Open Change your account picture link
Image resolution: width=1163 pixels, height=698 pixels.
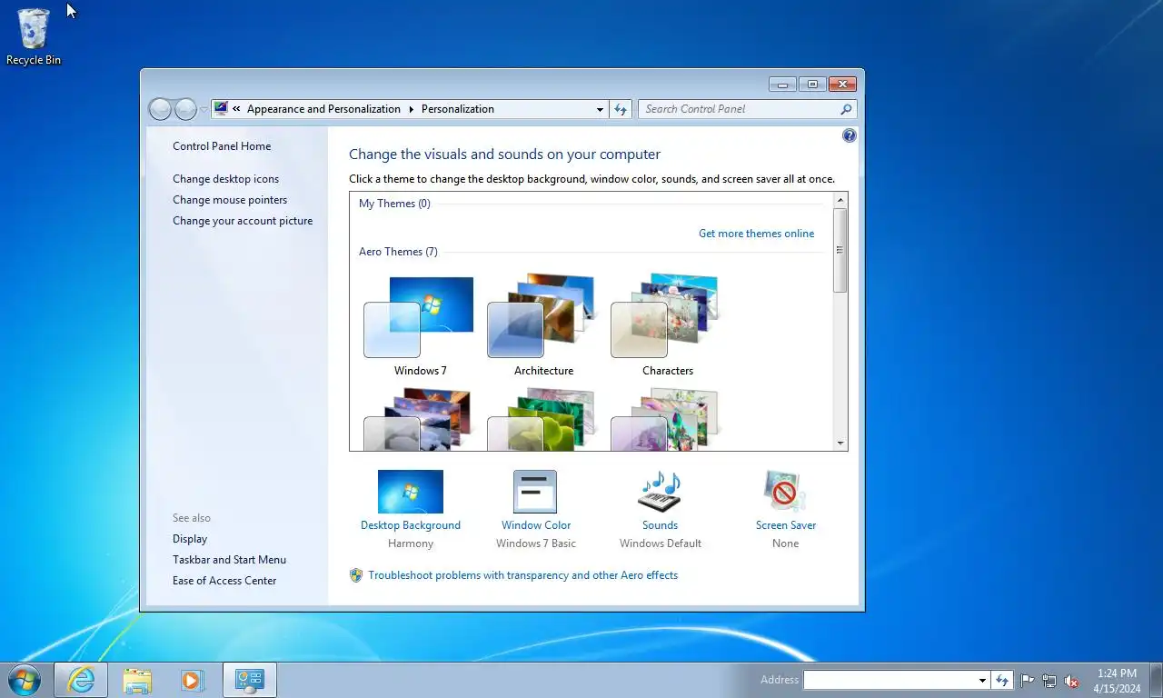pos(243,221)
